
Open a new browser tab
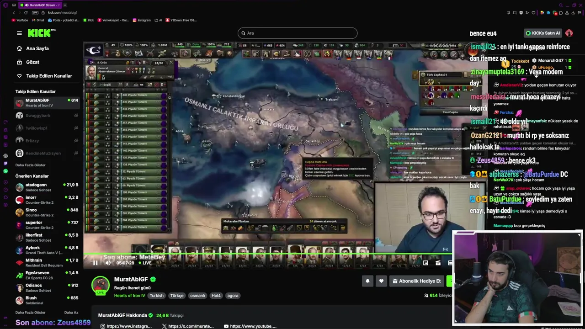[65, 5]
